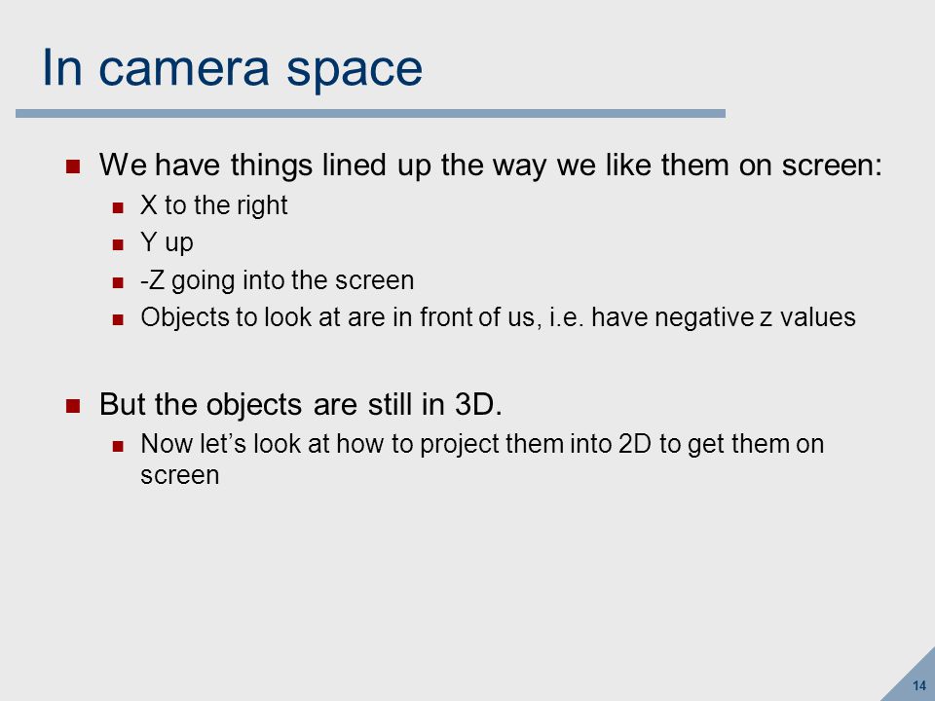The image size is (935, 701).
Task: Click the text '-Z going into the screen'
Action: 278,280
